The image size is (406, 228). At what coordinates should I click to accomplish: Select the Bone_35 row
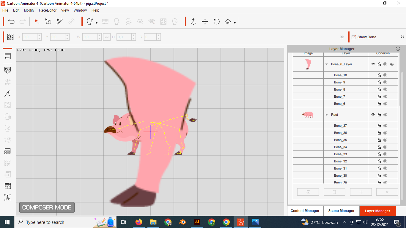pyautogui.click(x=345, y=140)
